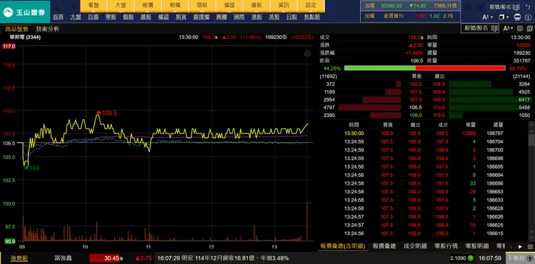Click the 104 low marker on chart

32,168
